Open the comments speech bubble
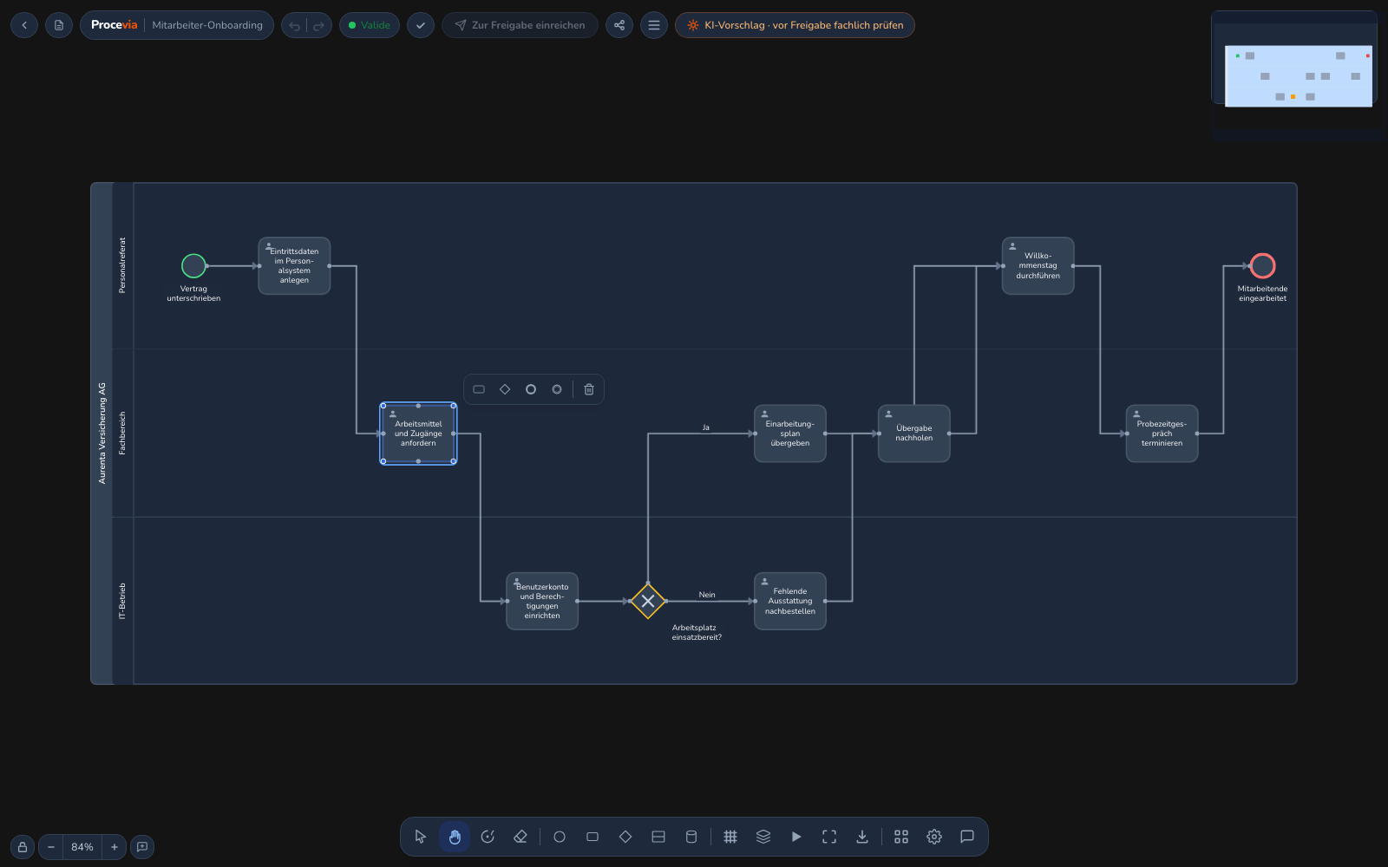Screen dimensions: 1388x867 967,837
